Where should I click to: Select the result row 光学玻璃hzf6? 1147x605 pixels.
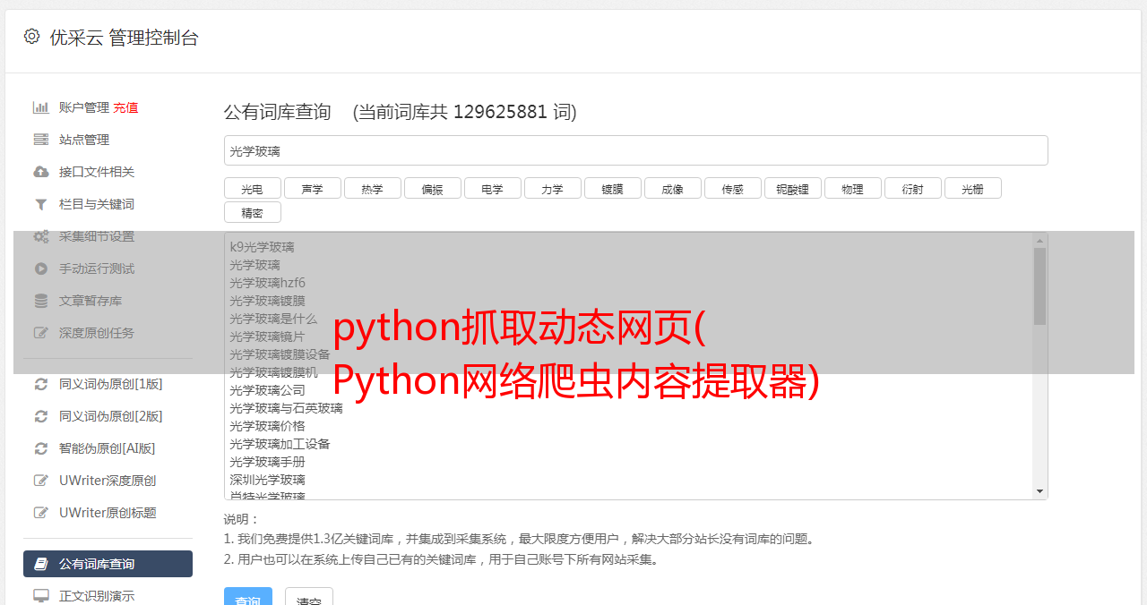267,283
